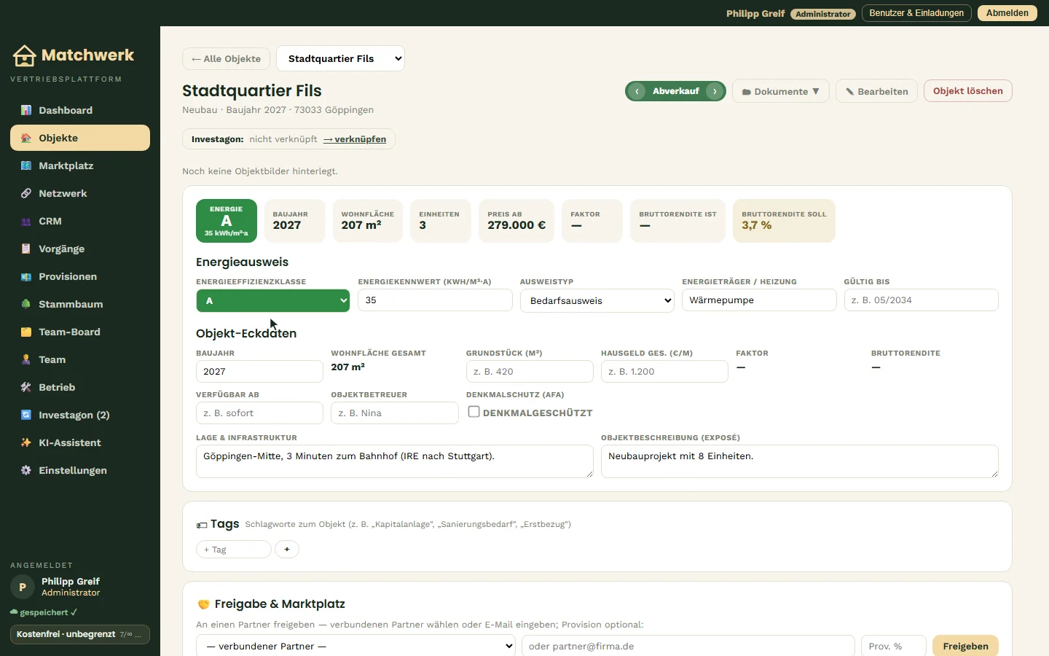1049x656 pixels.
Task: Toggle the Denkmalgeschützt checkbox
Action: click(474, 412)
